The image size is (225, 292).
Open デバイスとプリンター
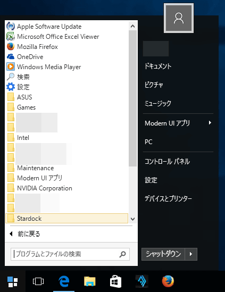click(168, 198)
